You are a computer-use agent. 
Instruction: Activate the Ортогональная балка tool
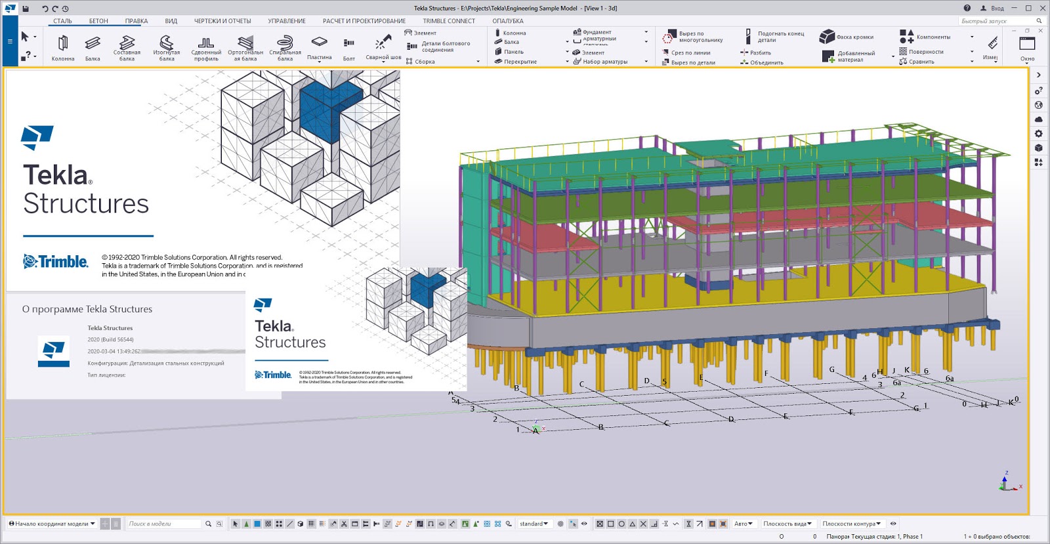[x=245, y=48]
